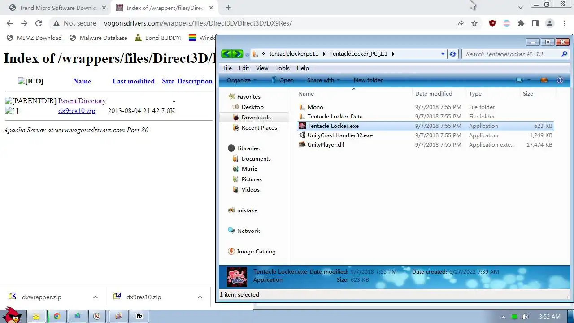Viewport: 574px width, 323px height.
Task: Reload the vogonsdrivers page in Chrome
Action: [39, 23]
